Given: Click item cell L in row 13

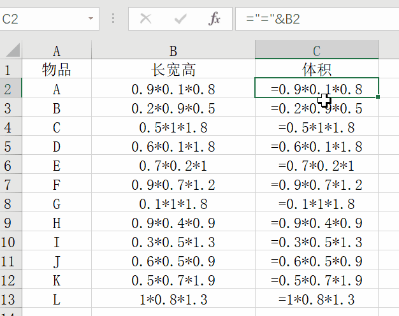Looking at the screenshot, I should point(57,298).
